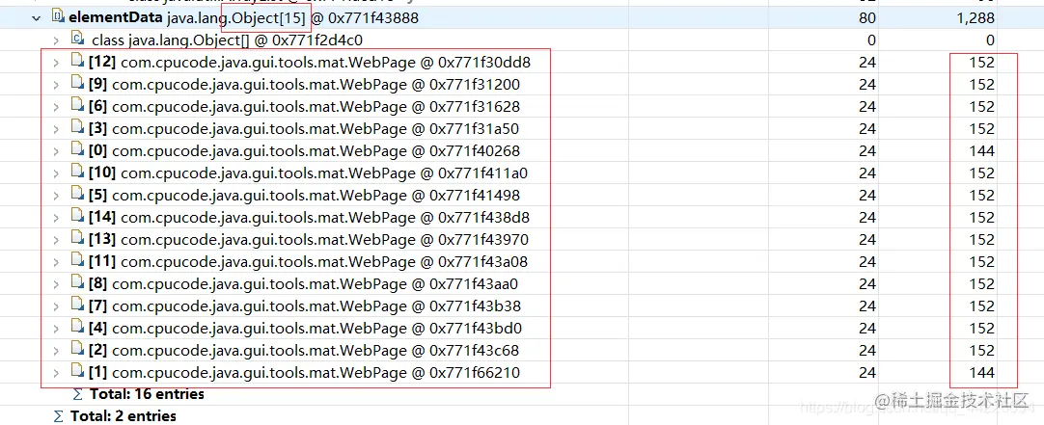Expand WebPage entry [1] at 0x771f66210
This screenshot has width=1044, height=425.
(x=57, y=372)
